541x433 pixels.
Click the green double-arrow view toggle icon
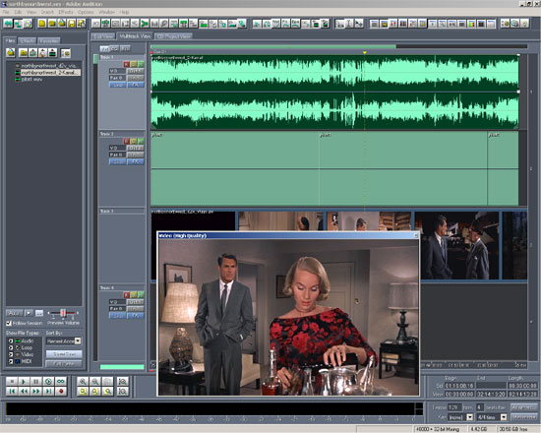pos(8,24)
